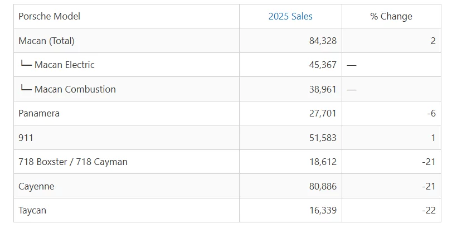Select the Taycan model cell
The height and width of the screenshot is (233, 457).
(32, 211)
